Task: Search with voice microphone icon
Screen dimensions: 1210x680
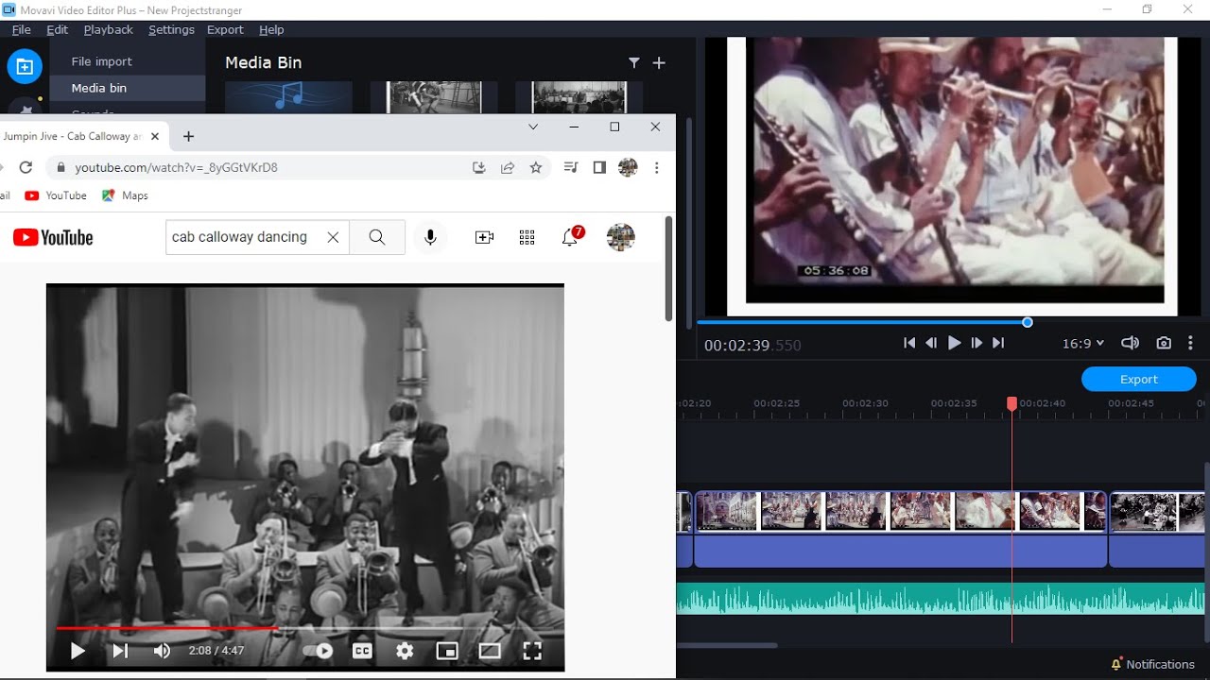Action: pyautogui.click(x=430, y=237)
